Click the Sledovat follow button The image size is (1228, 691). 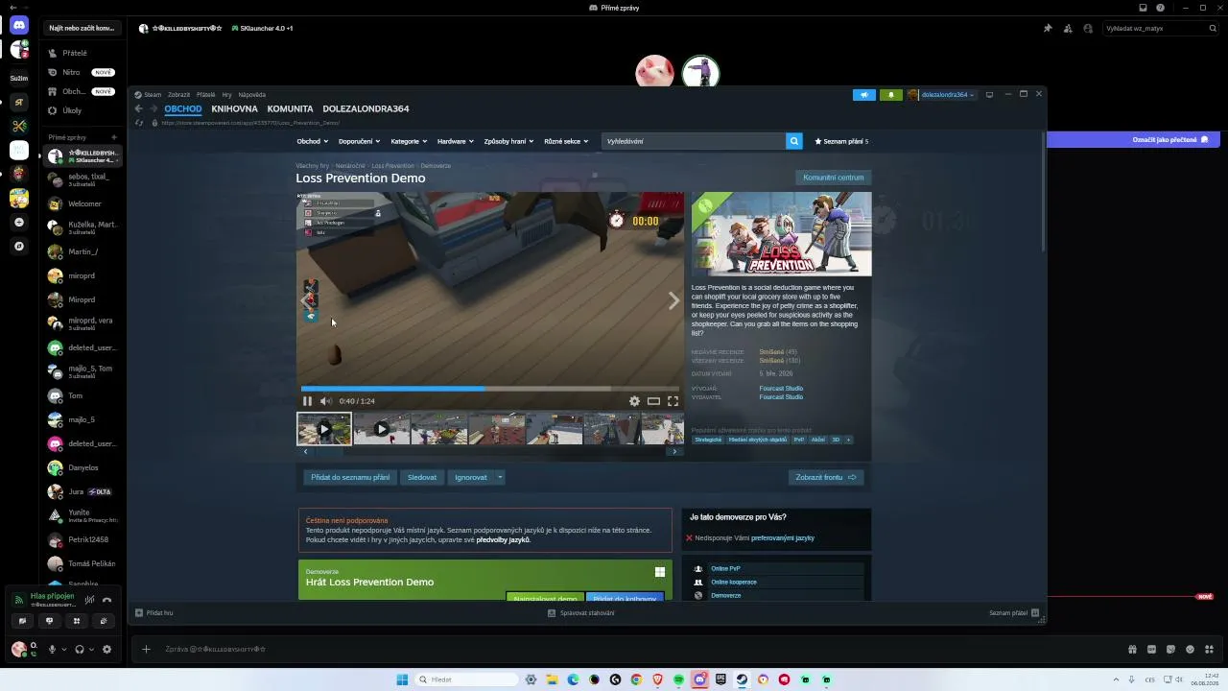click(x=422, y=477)
